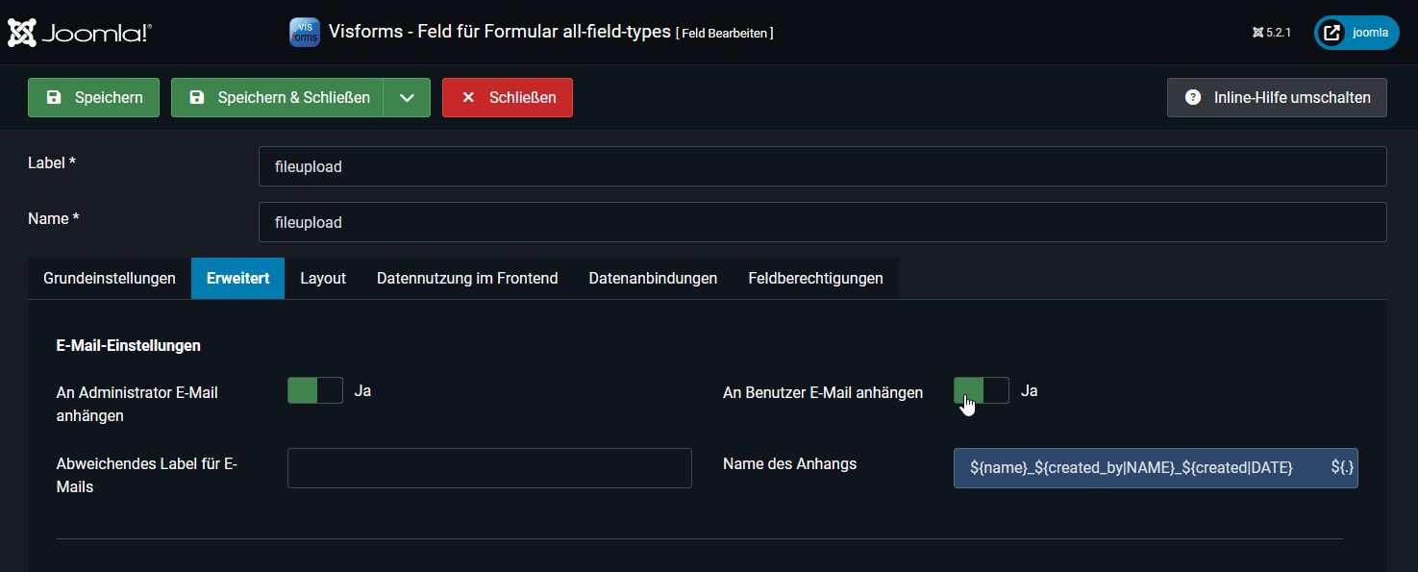
Task: Open the Layout tab
Action: pyautogui.click(x=322, y=278)
